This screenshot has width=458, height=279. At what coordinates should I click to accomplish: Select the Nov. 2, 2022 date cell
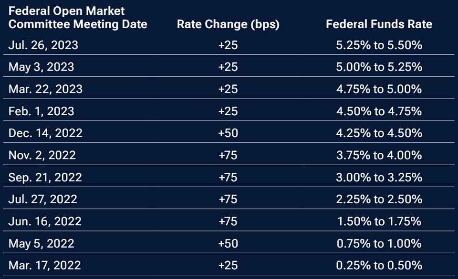pyautogui.click(x=42, y=155)
